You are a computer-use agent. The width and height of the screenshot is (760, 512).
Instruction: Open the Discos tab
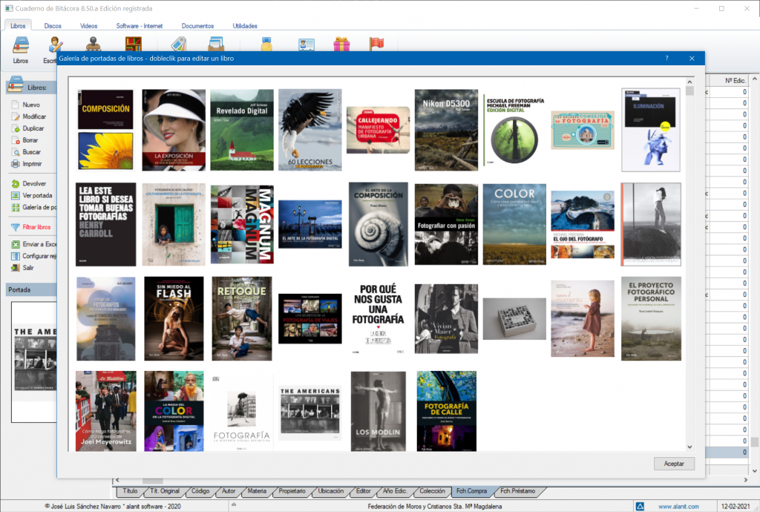53,26
